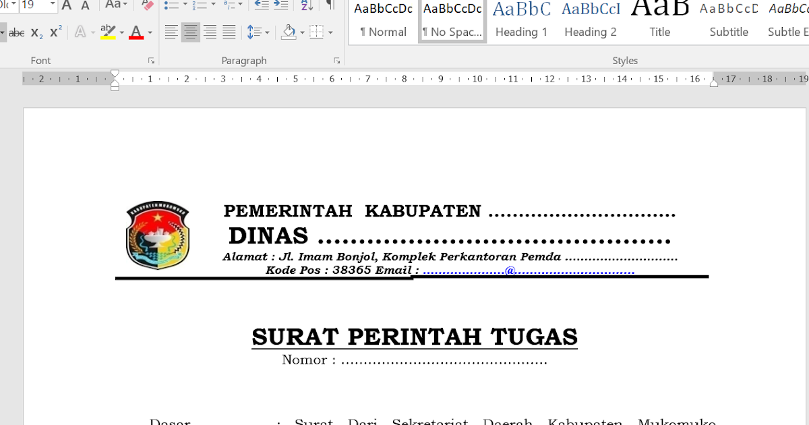Apply yellow text highlight color
809x425 pixels.
(x=108, y=32)
